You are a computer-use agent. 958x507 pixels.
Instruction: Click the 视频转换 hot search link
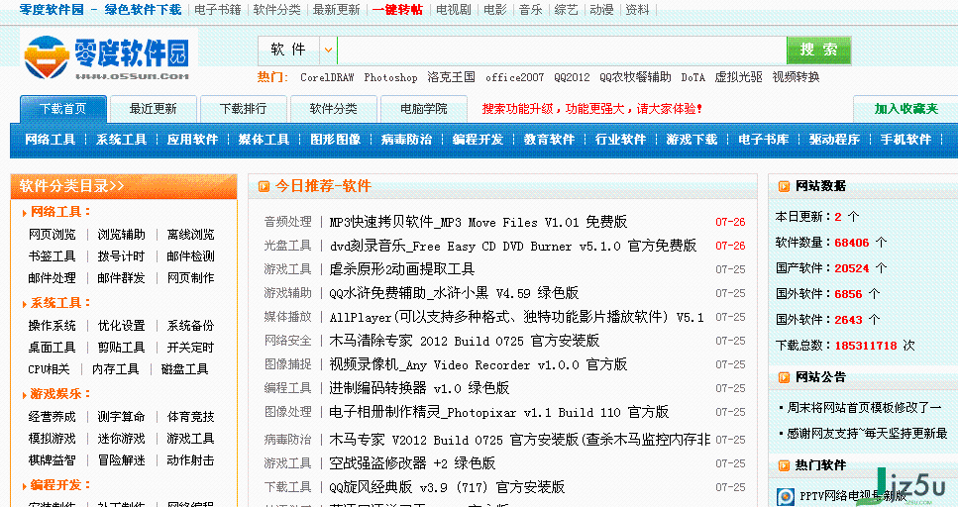point(796,77)
